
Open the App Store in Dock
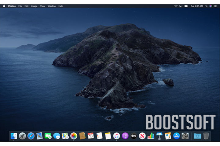click(x=176, y=136)
